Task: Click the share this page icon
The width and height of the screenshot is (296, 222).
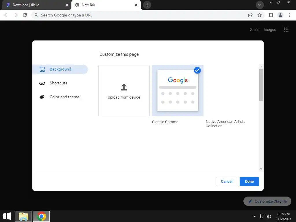Action: click(x=250, y=15)
